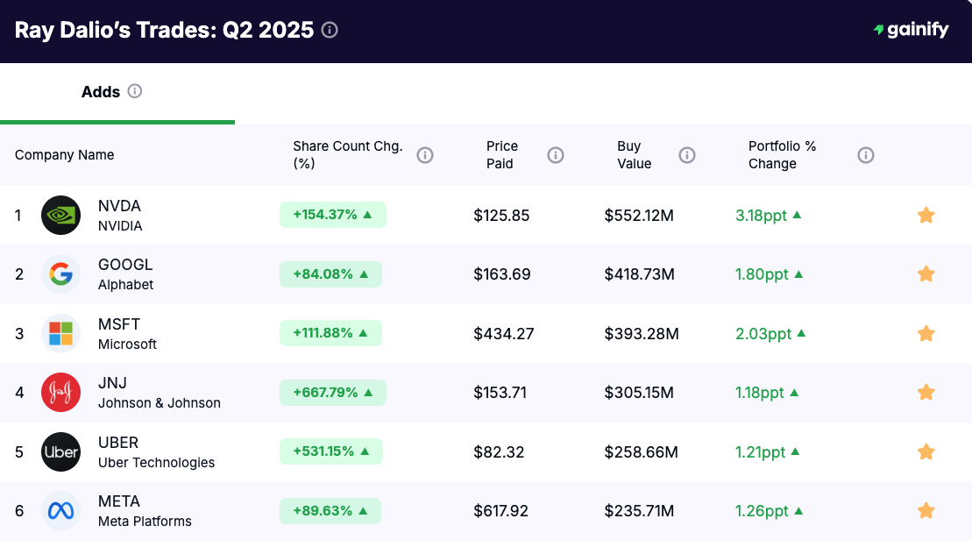972x547 pixels.
Task: Click the info icon next to Adds
Action: (134, 91)
